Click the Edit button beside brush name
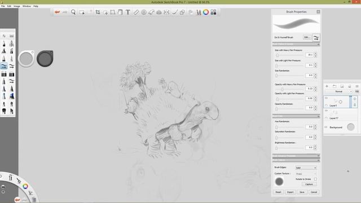This screenshot has width=361, height=203. [307, 37]
